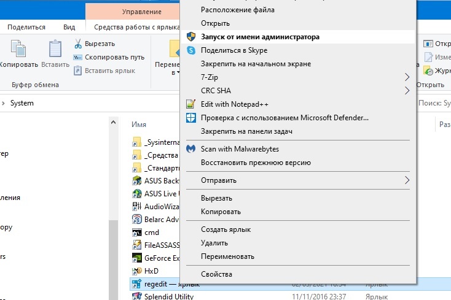Click the Splendid Utility file name
The width and height of the screenshot is (451, 300).
coord(169,296)
